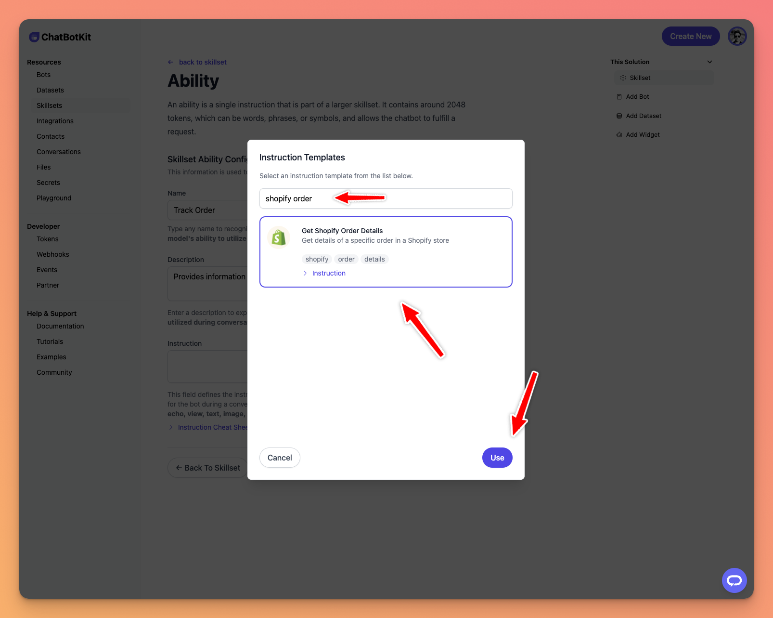Click the Instruction Templates dialog title
This screenshot has width=773, height=618.
click(302, 158)
